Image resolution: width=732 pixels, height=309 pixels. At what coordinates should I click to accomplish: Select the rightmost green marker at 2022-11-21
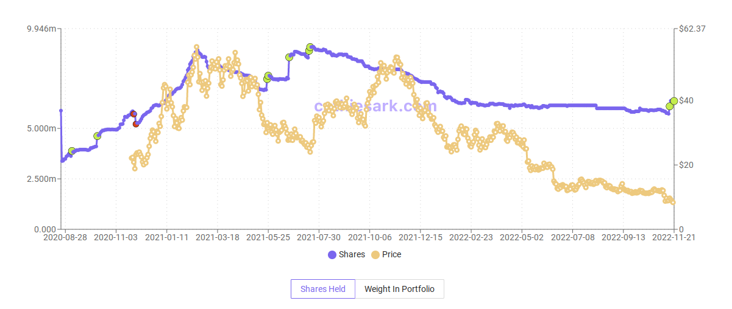[673, 101]
